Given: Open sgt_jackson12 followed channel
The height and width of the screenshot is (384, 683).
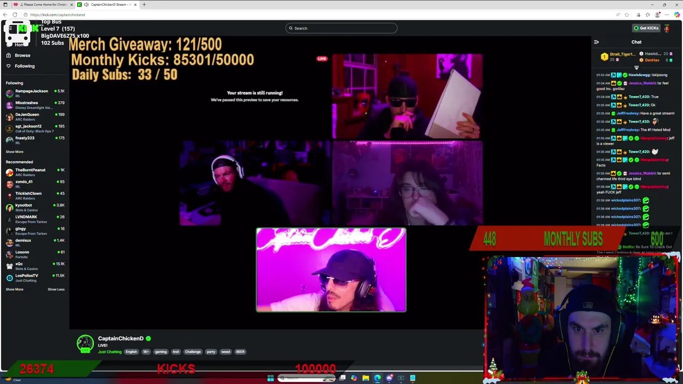Looking at the screenshot, I should [35, 129].
